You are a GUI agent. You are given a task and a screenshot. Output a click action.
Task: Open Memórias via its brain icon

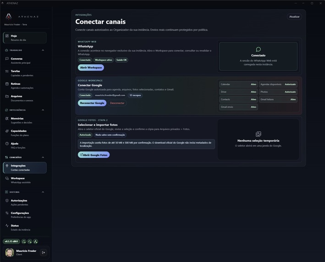pos(7,118)
